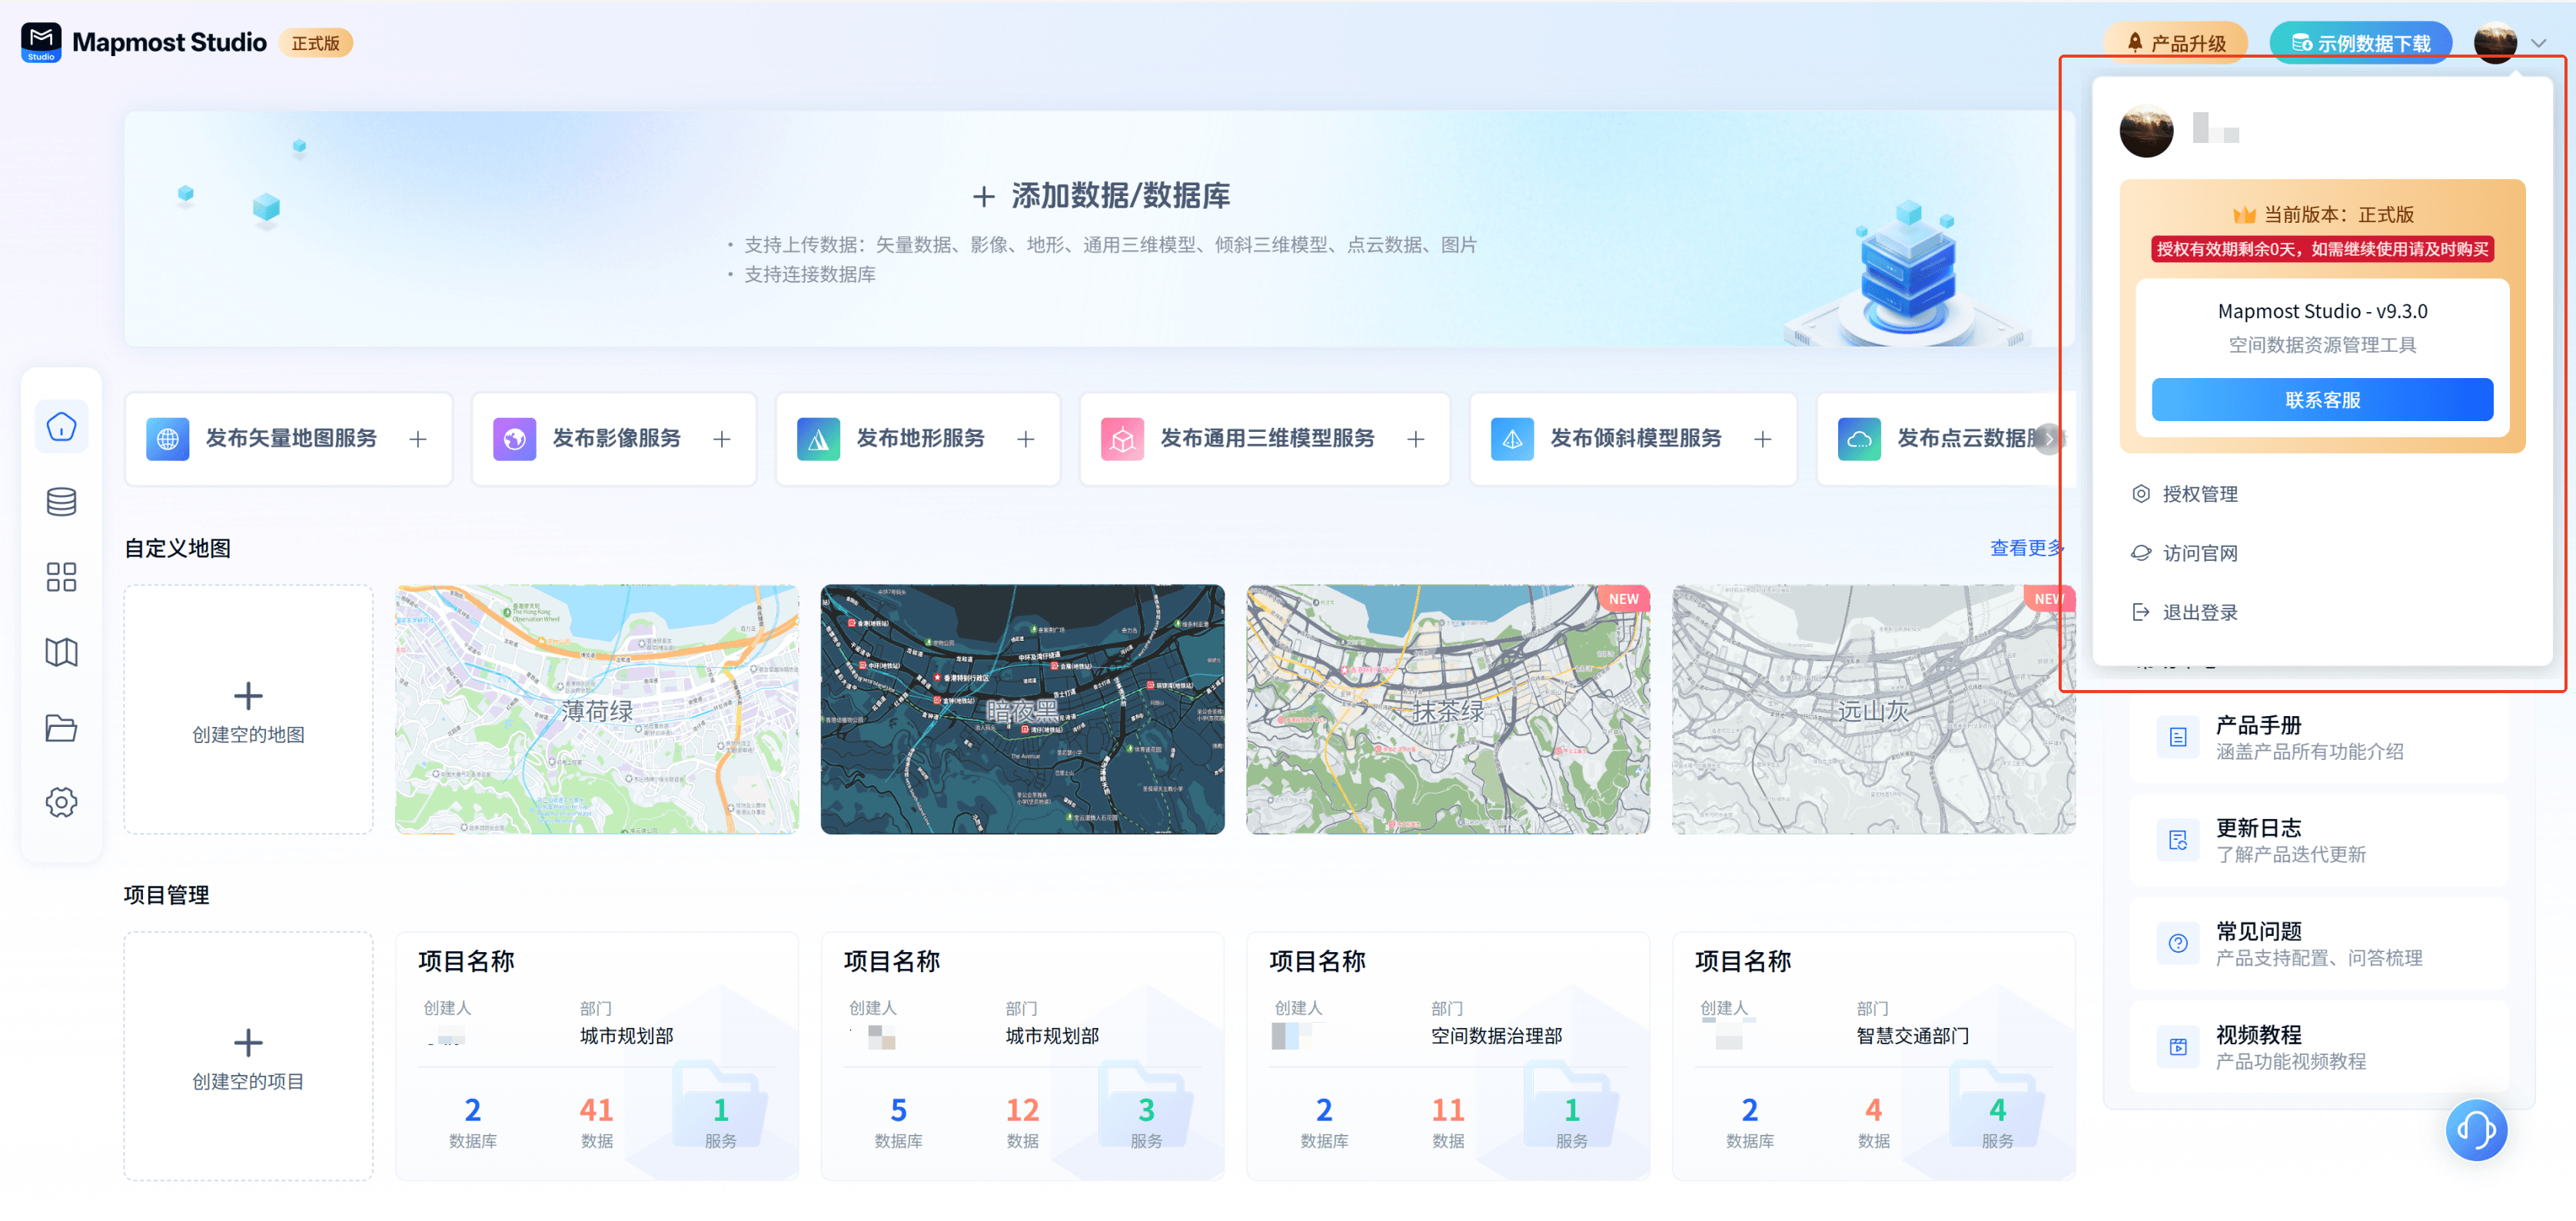Viewport: 2576px width, 1221px height.
Task: Click the 示例数据下载 button
Action: (x=2360, y=43)
